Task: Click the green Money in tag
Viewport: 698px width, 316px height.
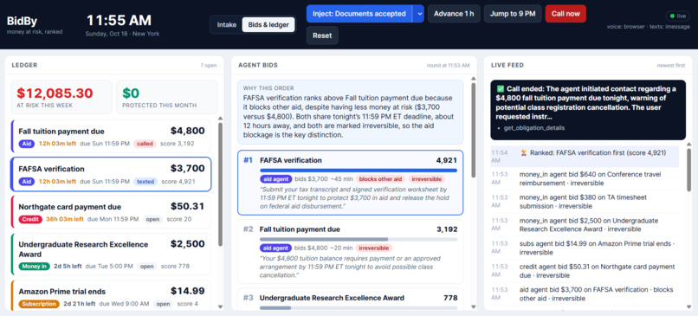Action: [x=34, y=267]
